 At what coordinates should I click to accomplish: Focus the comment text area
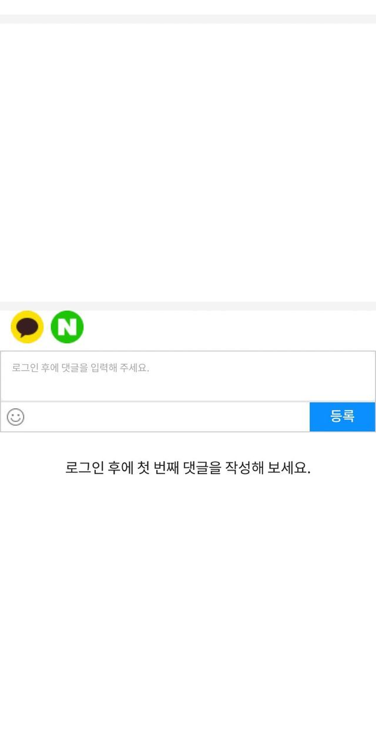[x=188, y=376]
